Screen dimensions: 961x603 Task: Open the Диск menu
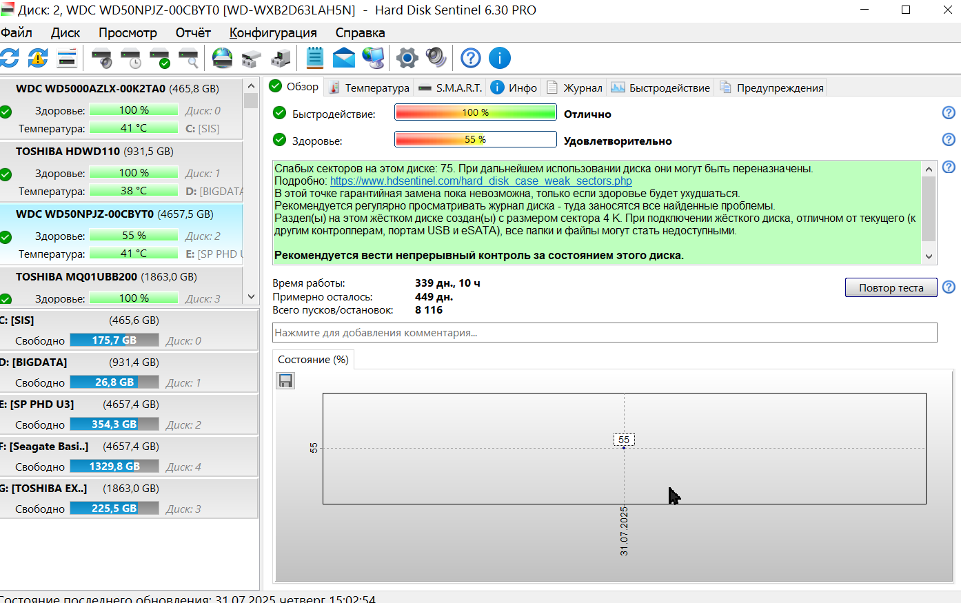pyautogui.click(x=65, y=33)
